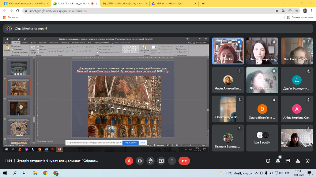Reload the Meet page
This screenshot has width=316, height=177.
coord(18,11)
